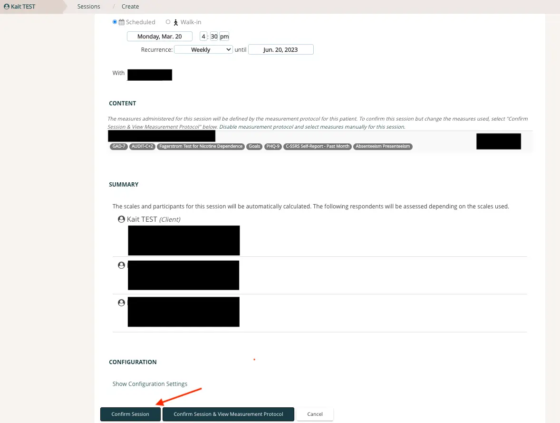Select the Create breadcrumb item
This screenshot has width=560, height=423.
click(x=130, y=6)
